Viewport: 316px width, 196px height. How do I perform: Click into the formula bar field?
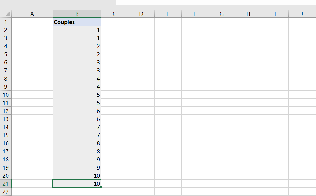[x=215, y=2]
